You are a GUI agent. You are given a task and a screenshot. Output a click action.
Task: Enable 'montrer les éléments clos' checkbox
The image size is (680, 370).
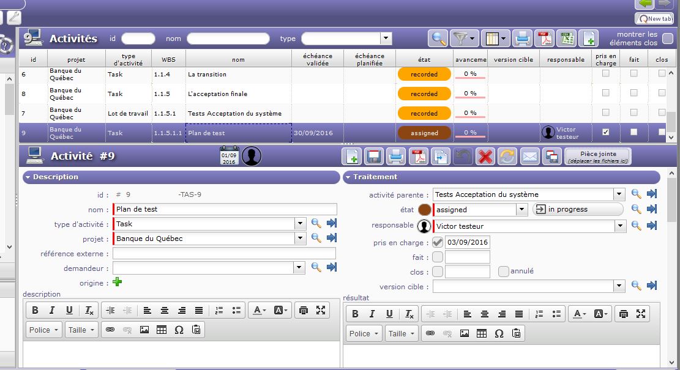[668, 39]
